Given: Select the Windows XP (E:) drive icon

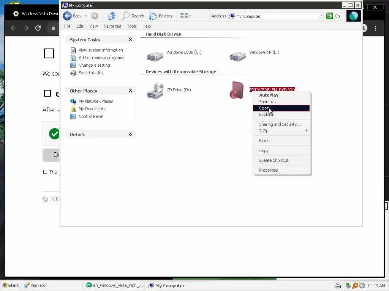Looking at the screenshot, I should coord(238,56).
